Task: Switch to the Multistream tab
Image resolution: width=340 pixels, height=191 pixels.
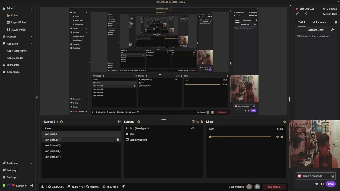Action: pos(319,22)
